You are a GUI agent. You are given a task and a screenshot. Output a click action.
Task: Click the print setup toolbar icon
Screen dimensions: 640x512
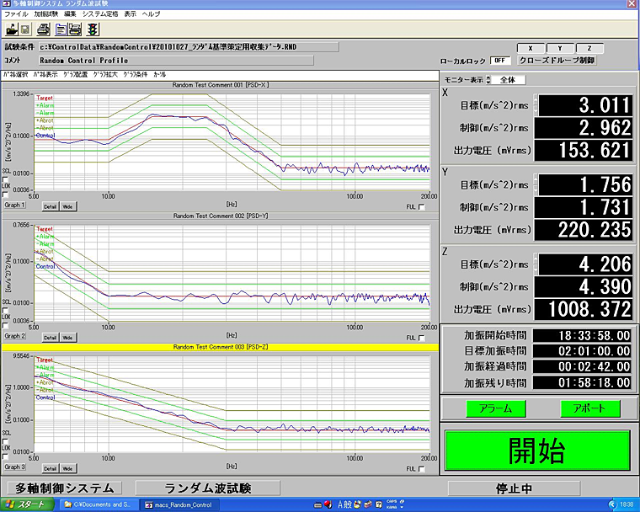click(75, 29)
